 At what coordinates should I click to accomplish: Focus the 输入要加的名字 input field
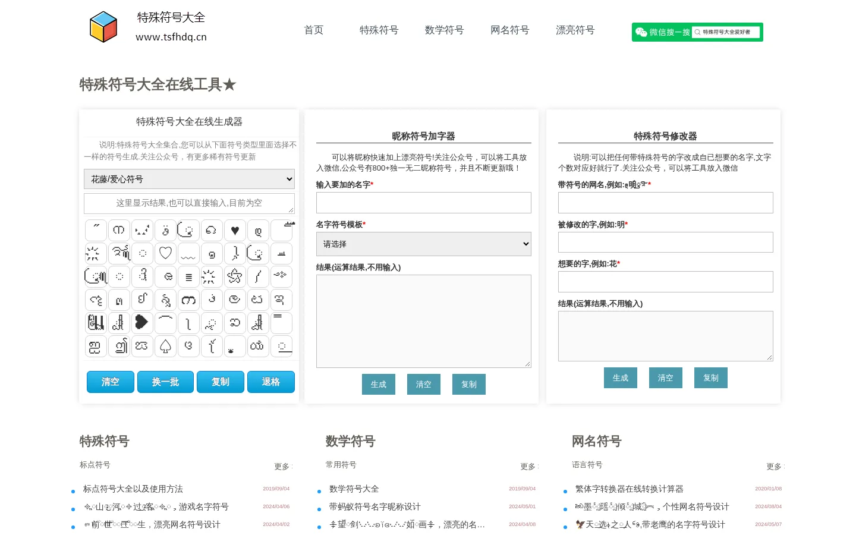pos(423,203)
